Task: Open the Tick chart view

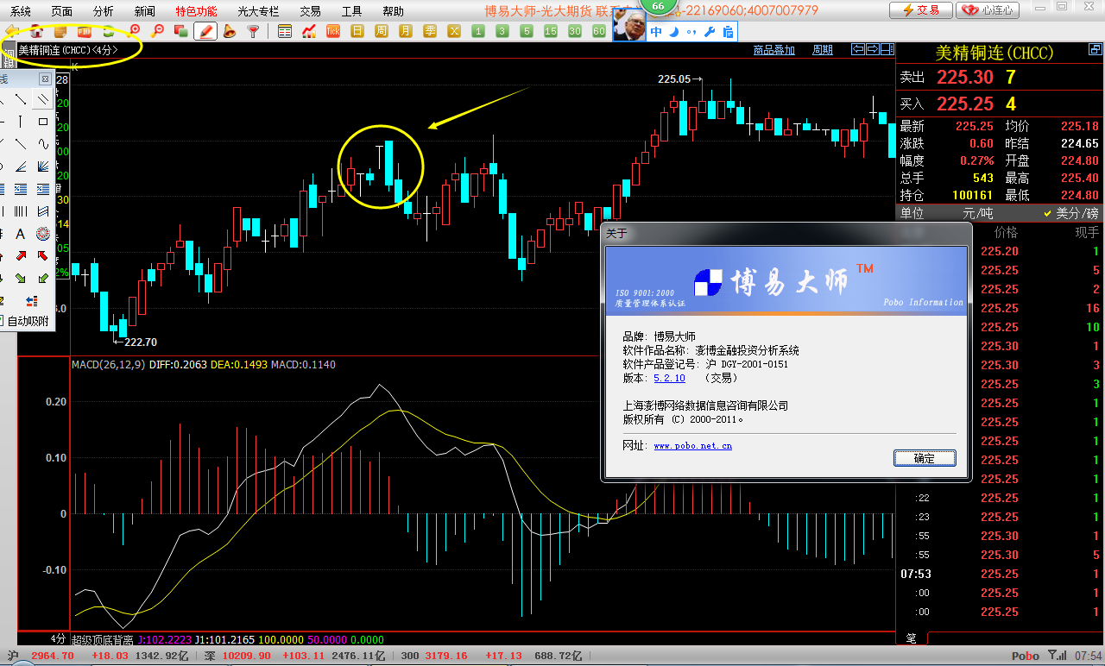Action: pyautogui.click(x=333, y=32)
